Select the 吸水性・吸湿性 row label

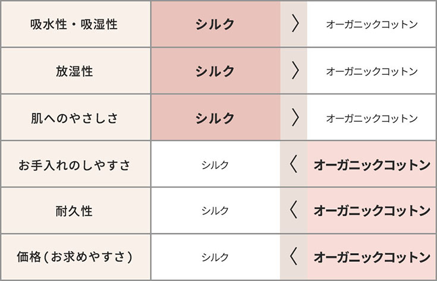click(74, 24)
